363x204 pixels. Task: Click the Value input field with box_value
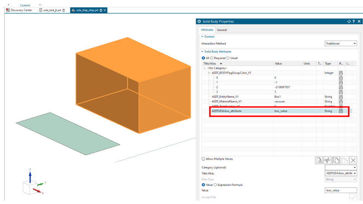341,190
